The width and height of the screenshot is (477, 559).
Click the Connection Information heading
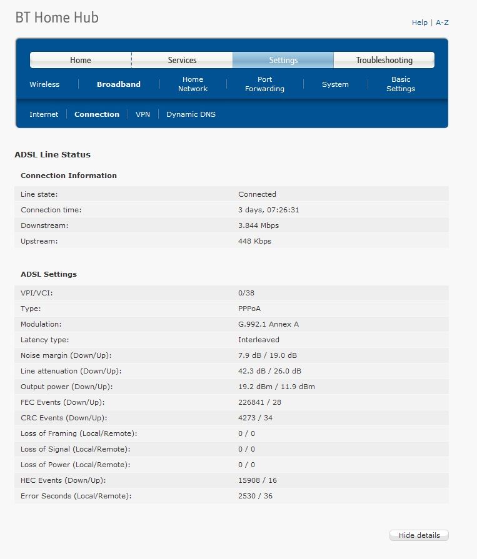(69, 176)
